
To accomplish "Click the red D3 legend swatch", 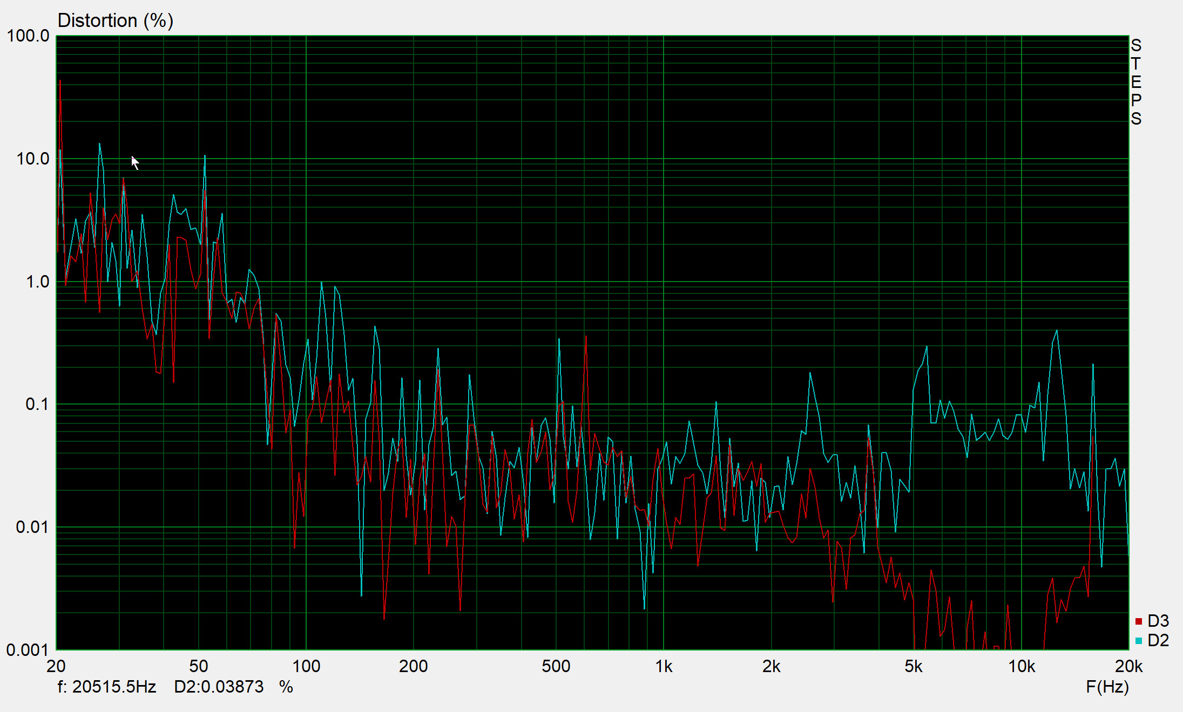I will [1139, 621].
